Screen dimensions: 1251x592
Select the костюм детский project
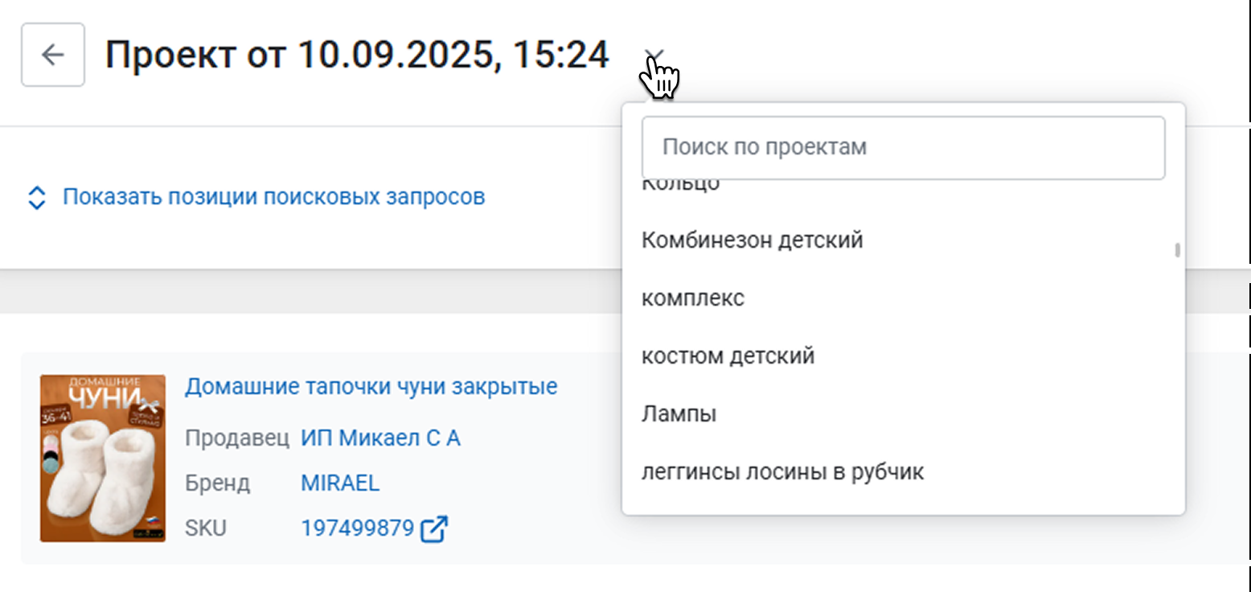point(728,356)
